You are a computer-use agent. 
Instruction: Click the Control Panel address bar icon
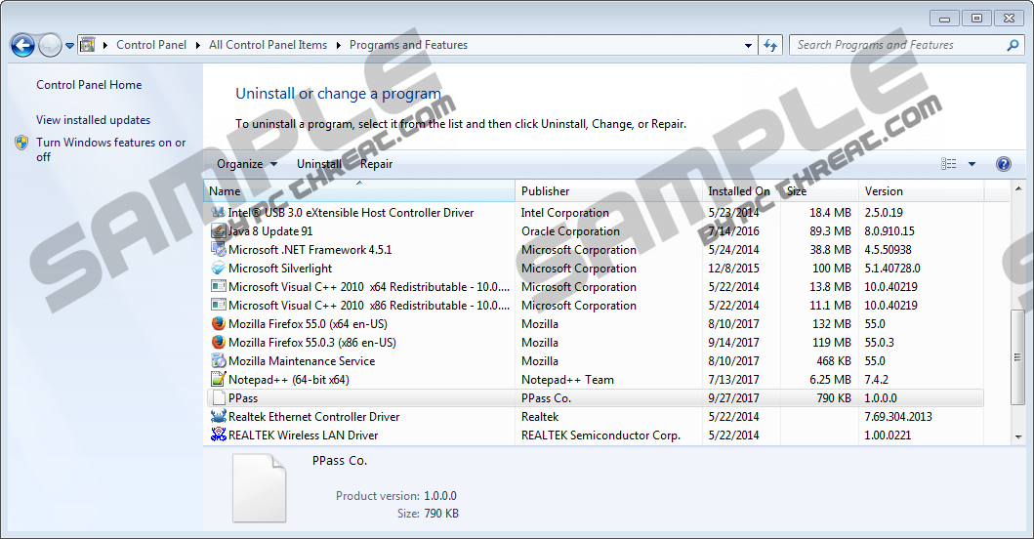tap(87, 45)
